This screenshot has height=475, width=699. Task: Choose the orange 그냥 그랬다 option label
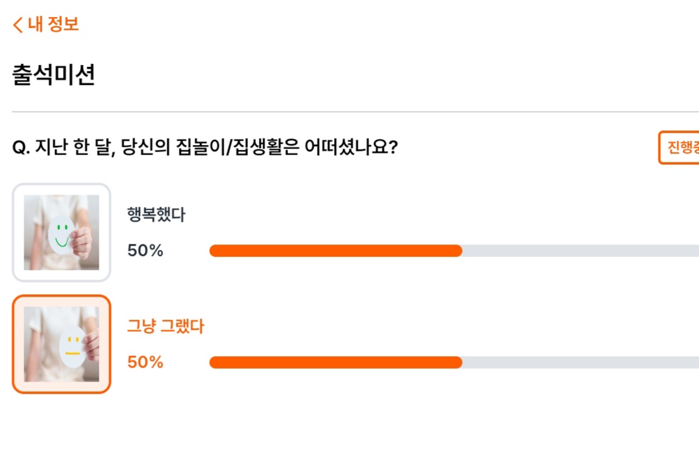click(x=166, y=326)
